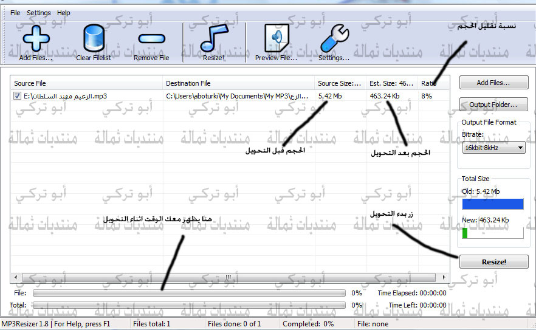Click the Source Size column header
This screenshot has height=330, width=536.
[x=340, y=83]
